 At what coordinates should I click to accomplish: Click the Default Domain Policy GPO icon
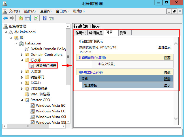pyautogui.click(x=27, y=49)
